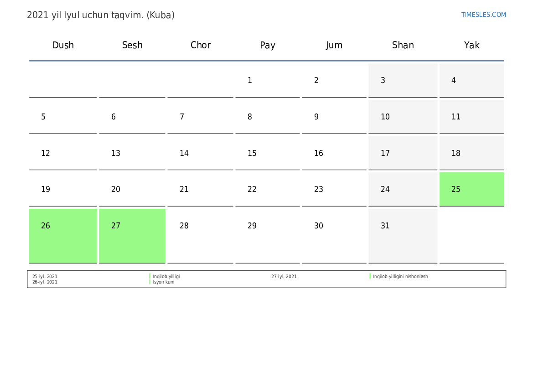Click the number 22 cell
Viewport: 533px width, 377px height.
pyautogui.click(x=268, y=189)
